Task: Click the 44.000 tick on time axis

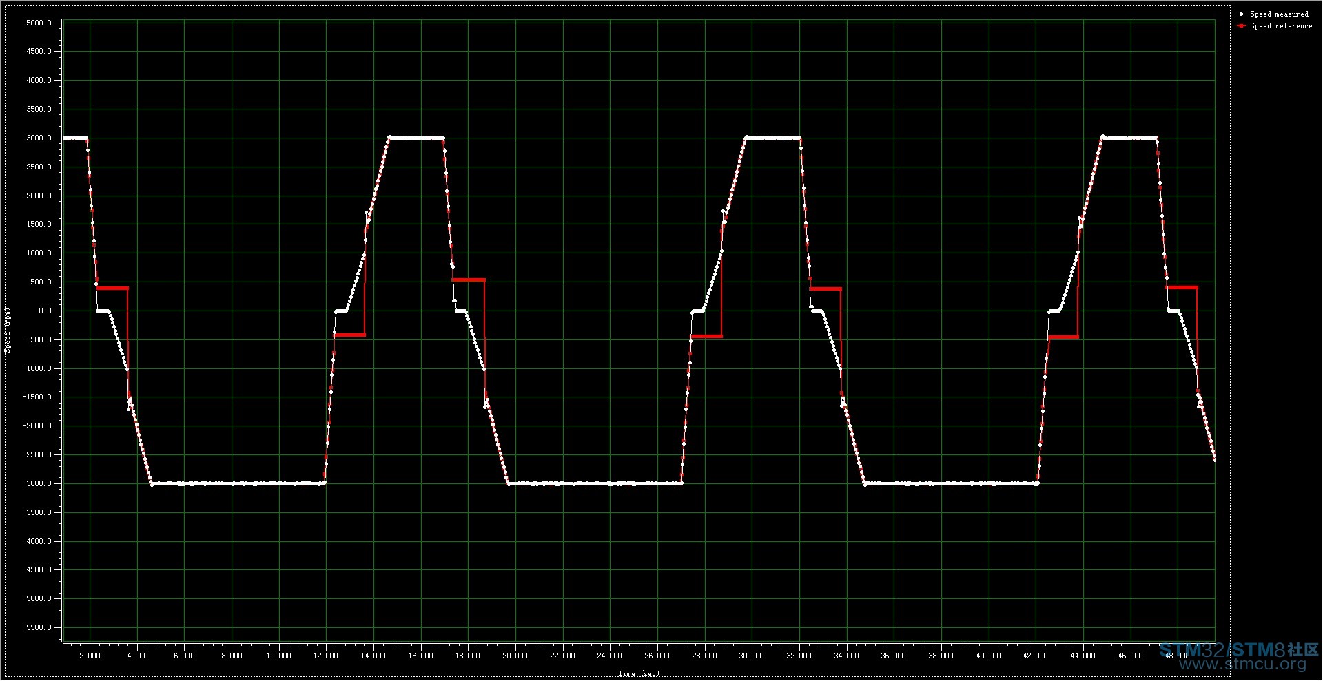Action: click(1083, 656)
